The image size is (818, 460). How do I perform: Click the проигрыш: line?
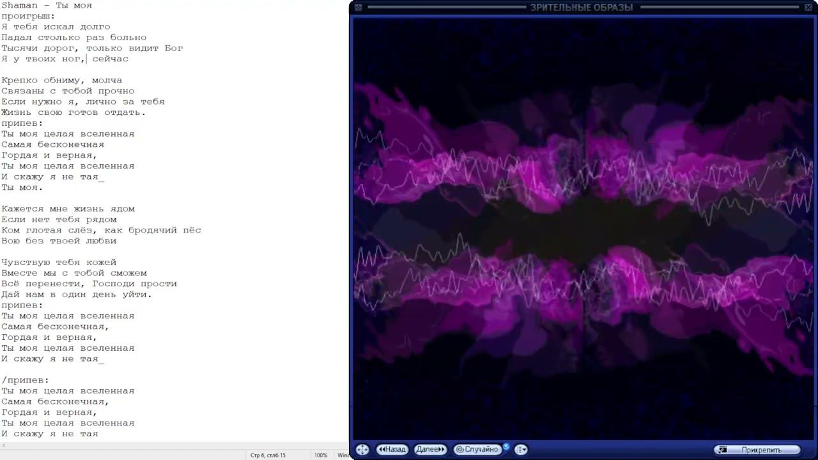[28, 16]
